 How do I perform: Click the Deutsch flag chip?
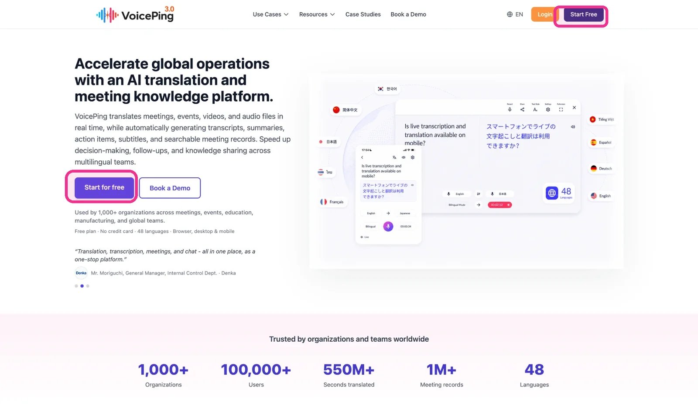point(601,168)
